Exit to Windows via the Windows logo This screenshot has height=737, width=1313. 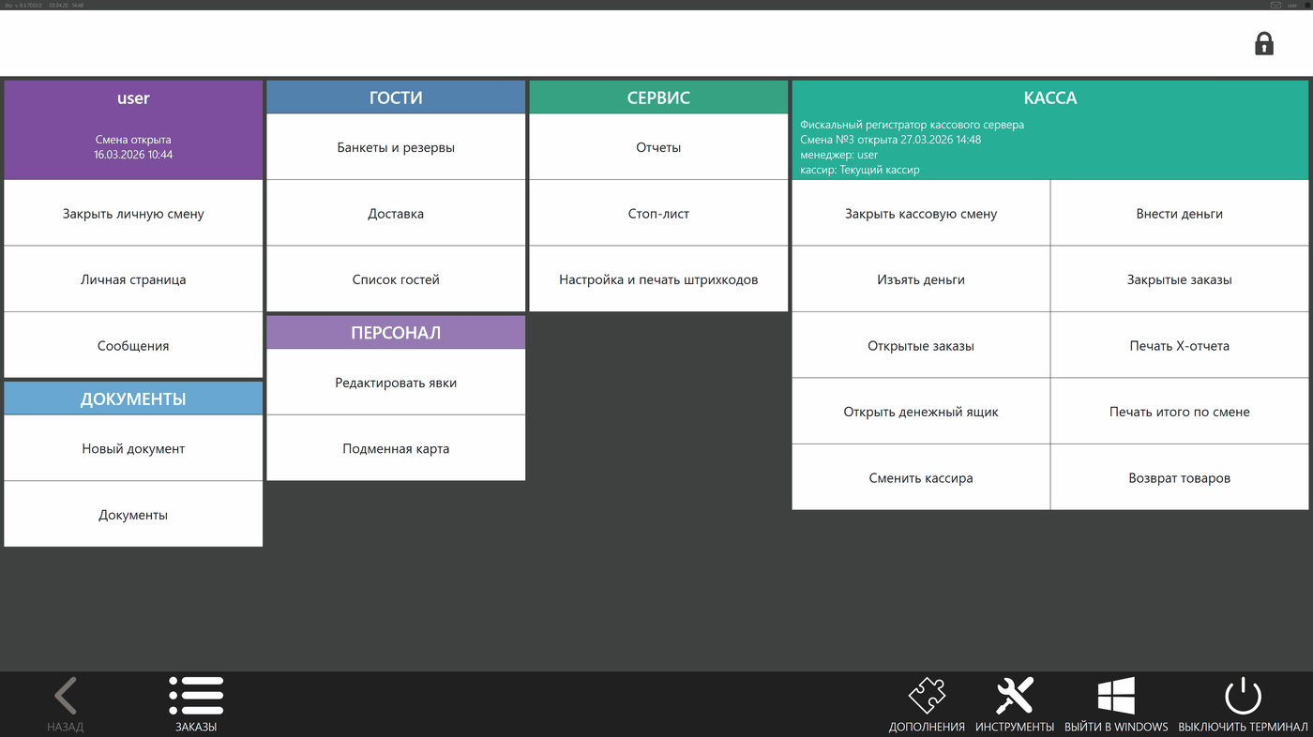pos(1116,696)
